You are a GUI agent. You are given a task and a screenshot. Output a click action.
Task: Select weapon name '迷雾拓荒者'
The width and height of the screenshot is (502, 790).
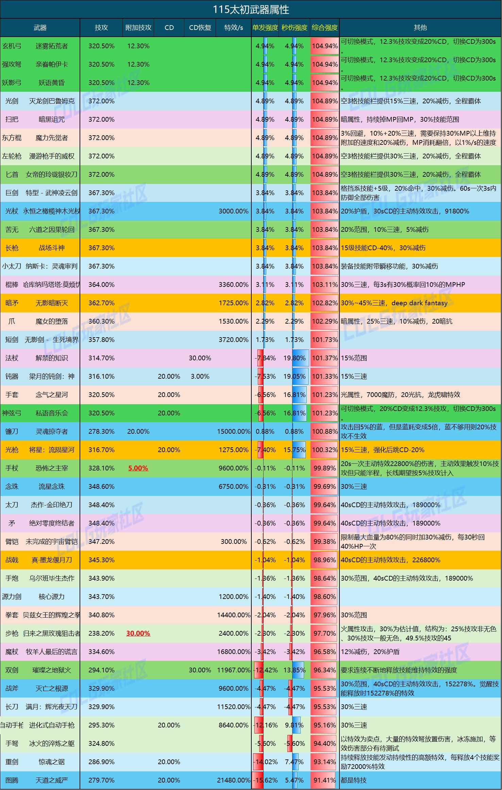[x=52, y=46]
